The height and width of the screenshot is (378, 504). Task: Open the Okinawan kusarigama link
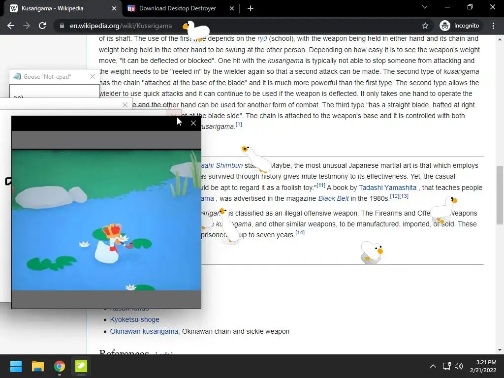coord(144,331)
